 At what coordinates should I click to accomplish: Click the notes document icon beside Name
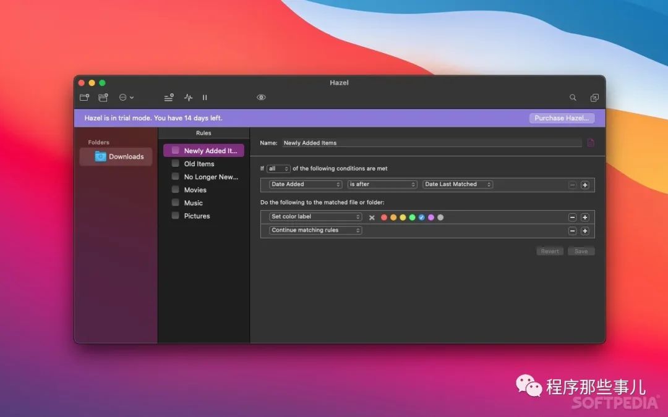click(591, 143)
